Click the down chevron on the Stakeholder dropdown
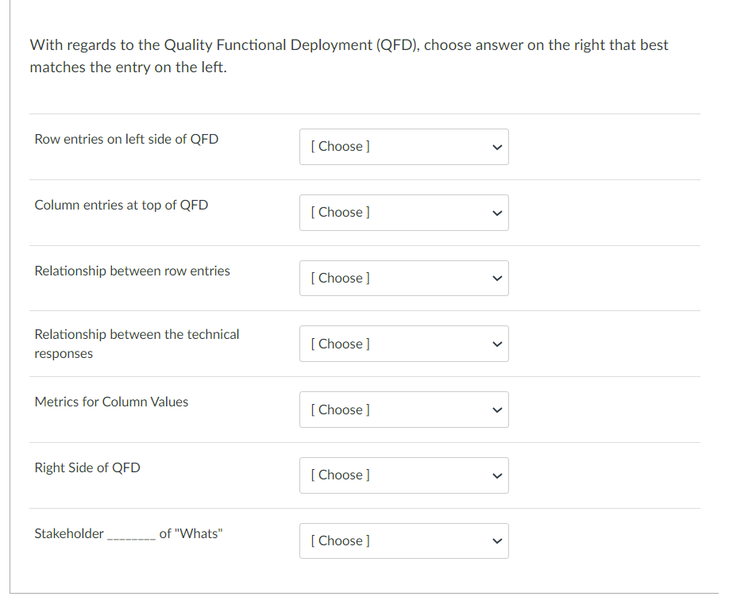 coord(496,541)
